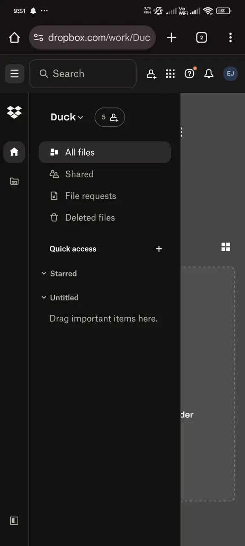
Task: Open the folders icon in the rail
Action: point(14,181)
